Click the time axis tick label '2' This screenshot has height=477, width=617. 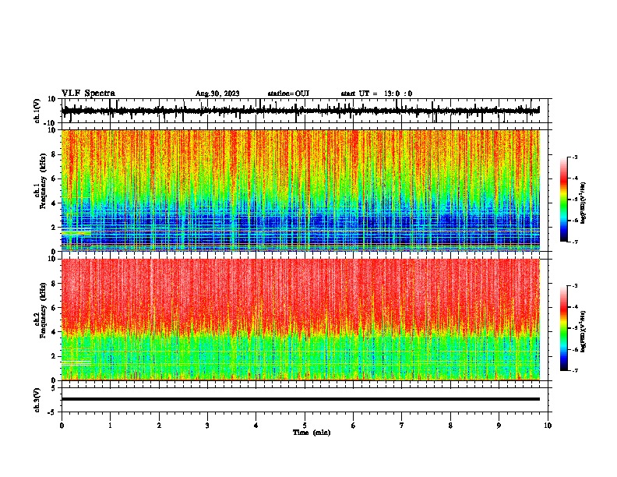pos(159,426)
